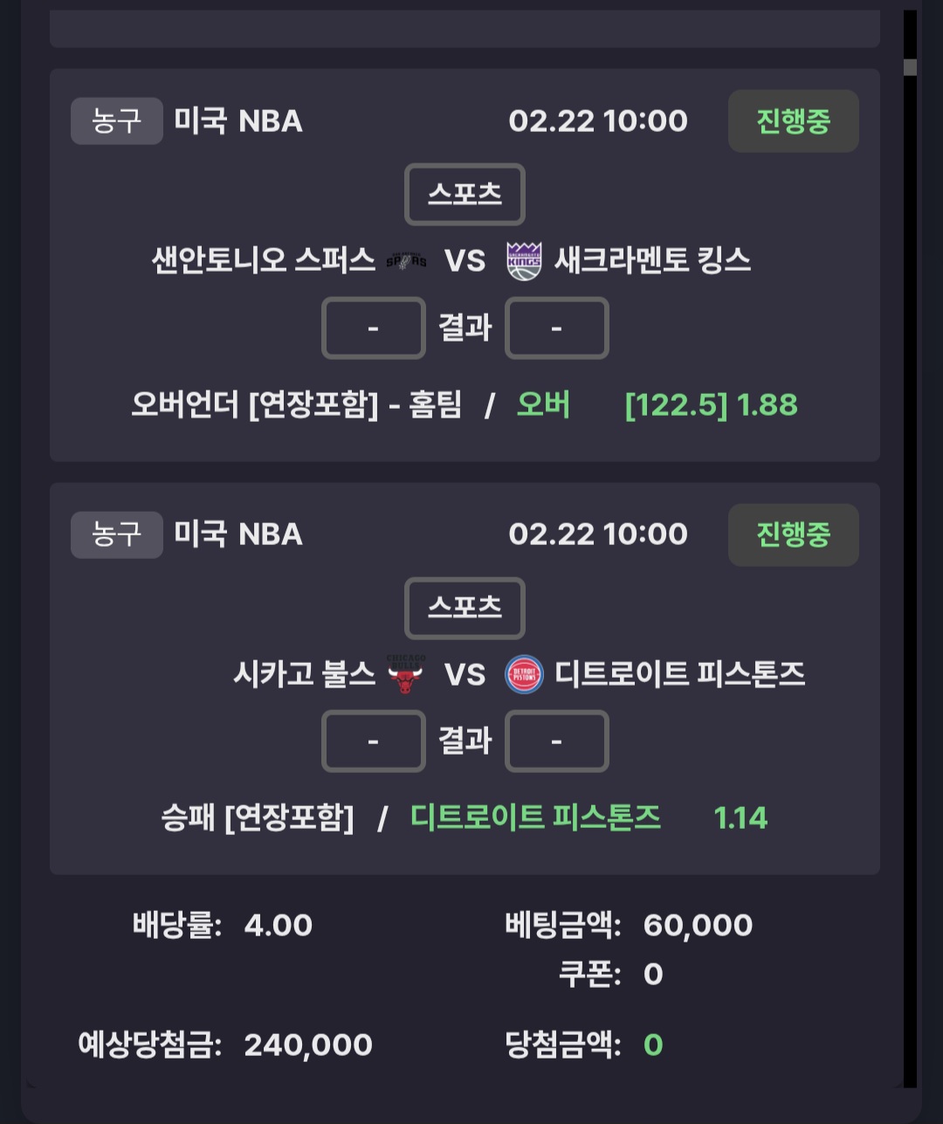
Task: Click the Spurs result score box
Action: click(x=374, y=328)
